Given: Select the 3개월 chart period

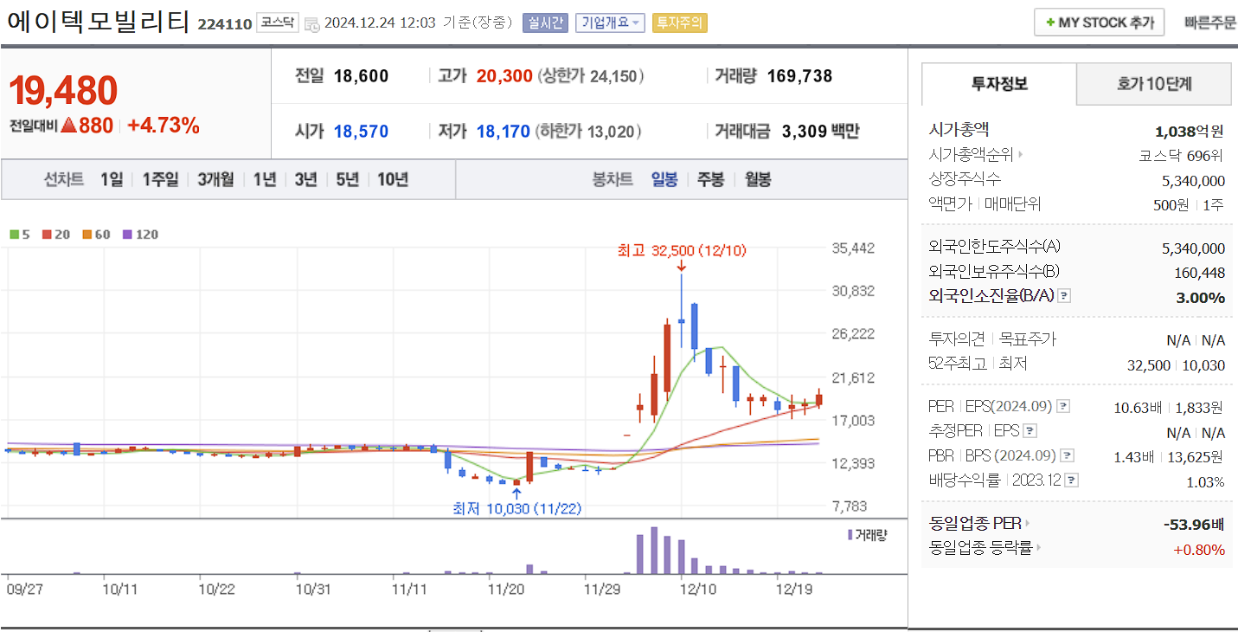Looking at the screenshot, I should [215, 179].
